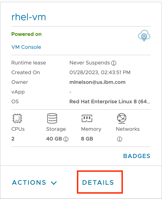Click the CPUs chip icon

coord(17,118)
